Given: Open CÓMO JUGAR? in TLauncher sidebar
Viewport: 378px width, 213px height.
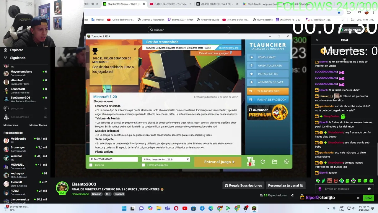Looking at the screenshot, I should pyautogui.click(x=268, y=57).
